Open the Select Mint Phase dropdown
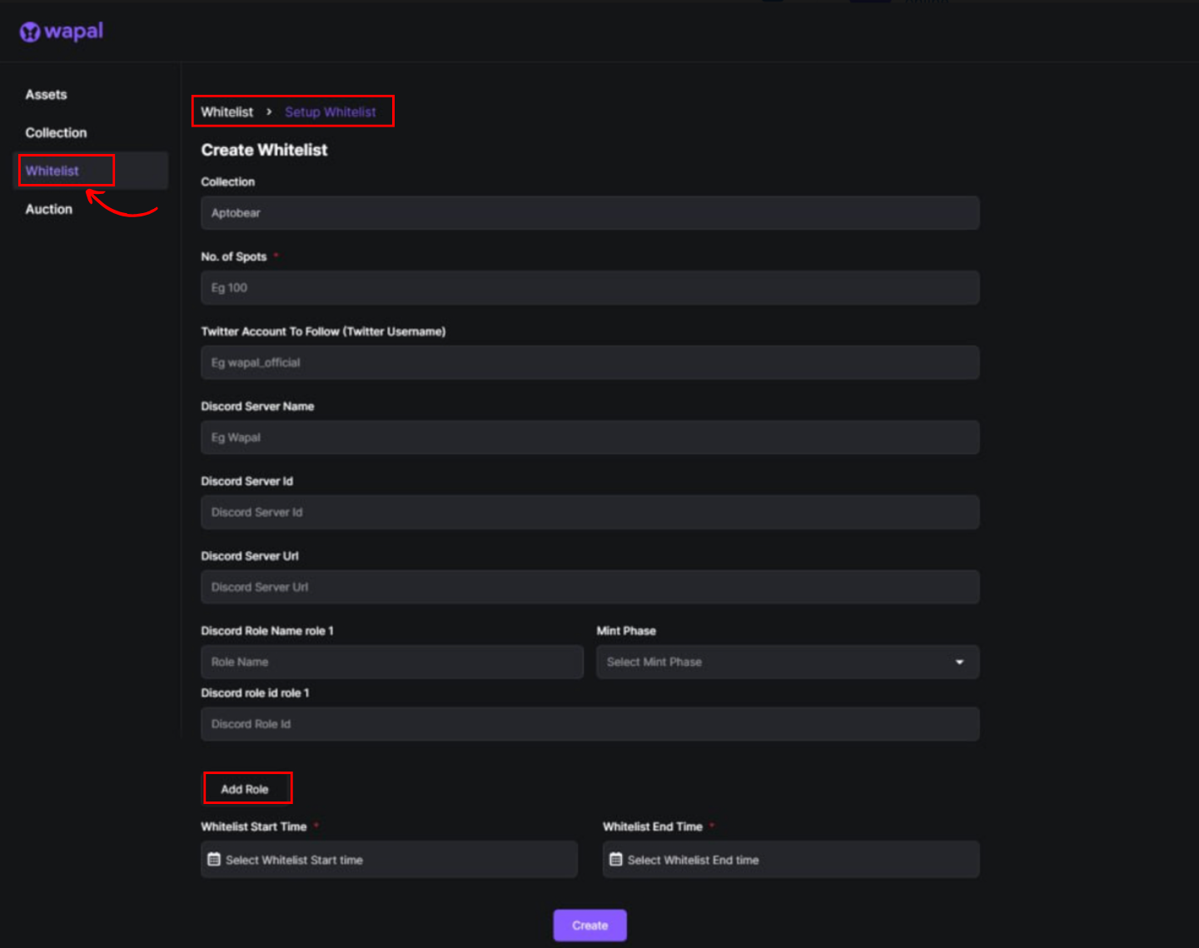This screenshot has width=1199, height=948. click(x=774, y=662)
